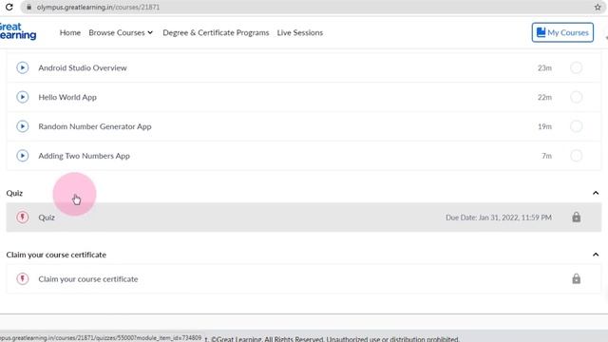
Task: Click the browser address bar URL
Action: pyautogui.click(x=98, y=7)
